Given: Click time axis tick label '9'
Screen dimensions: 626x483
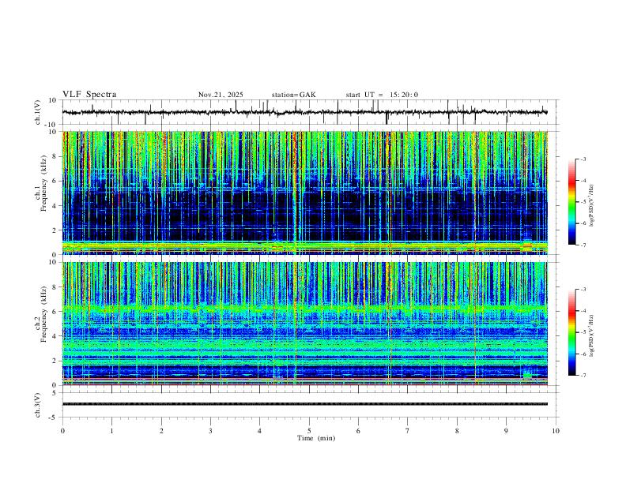Looking at the screenshot, I should click(506, 431).
